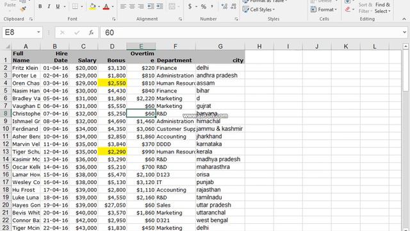Screen dimensions: 410x231
Task: Select hire date 15-04-16 cell
Action: tap(54, 175)
